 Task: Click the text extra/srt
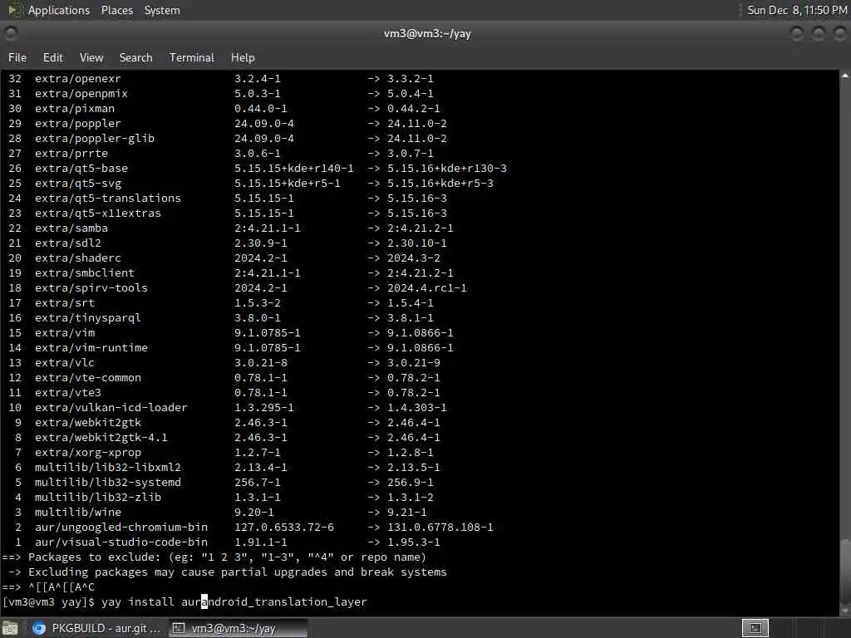(x=65, y=302)
